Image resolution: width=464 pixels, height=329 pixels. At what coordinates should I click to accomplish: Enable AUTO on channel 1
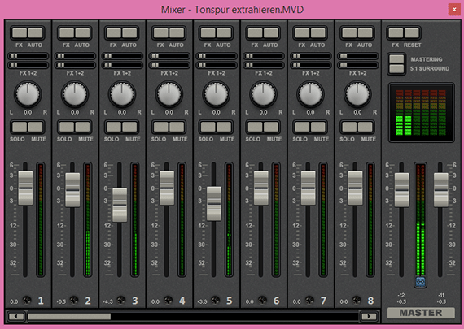click(35, 33)
